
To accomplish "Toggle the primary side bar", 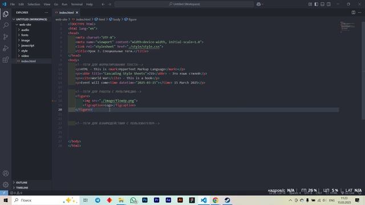I will (x=316, y=4).
